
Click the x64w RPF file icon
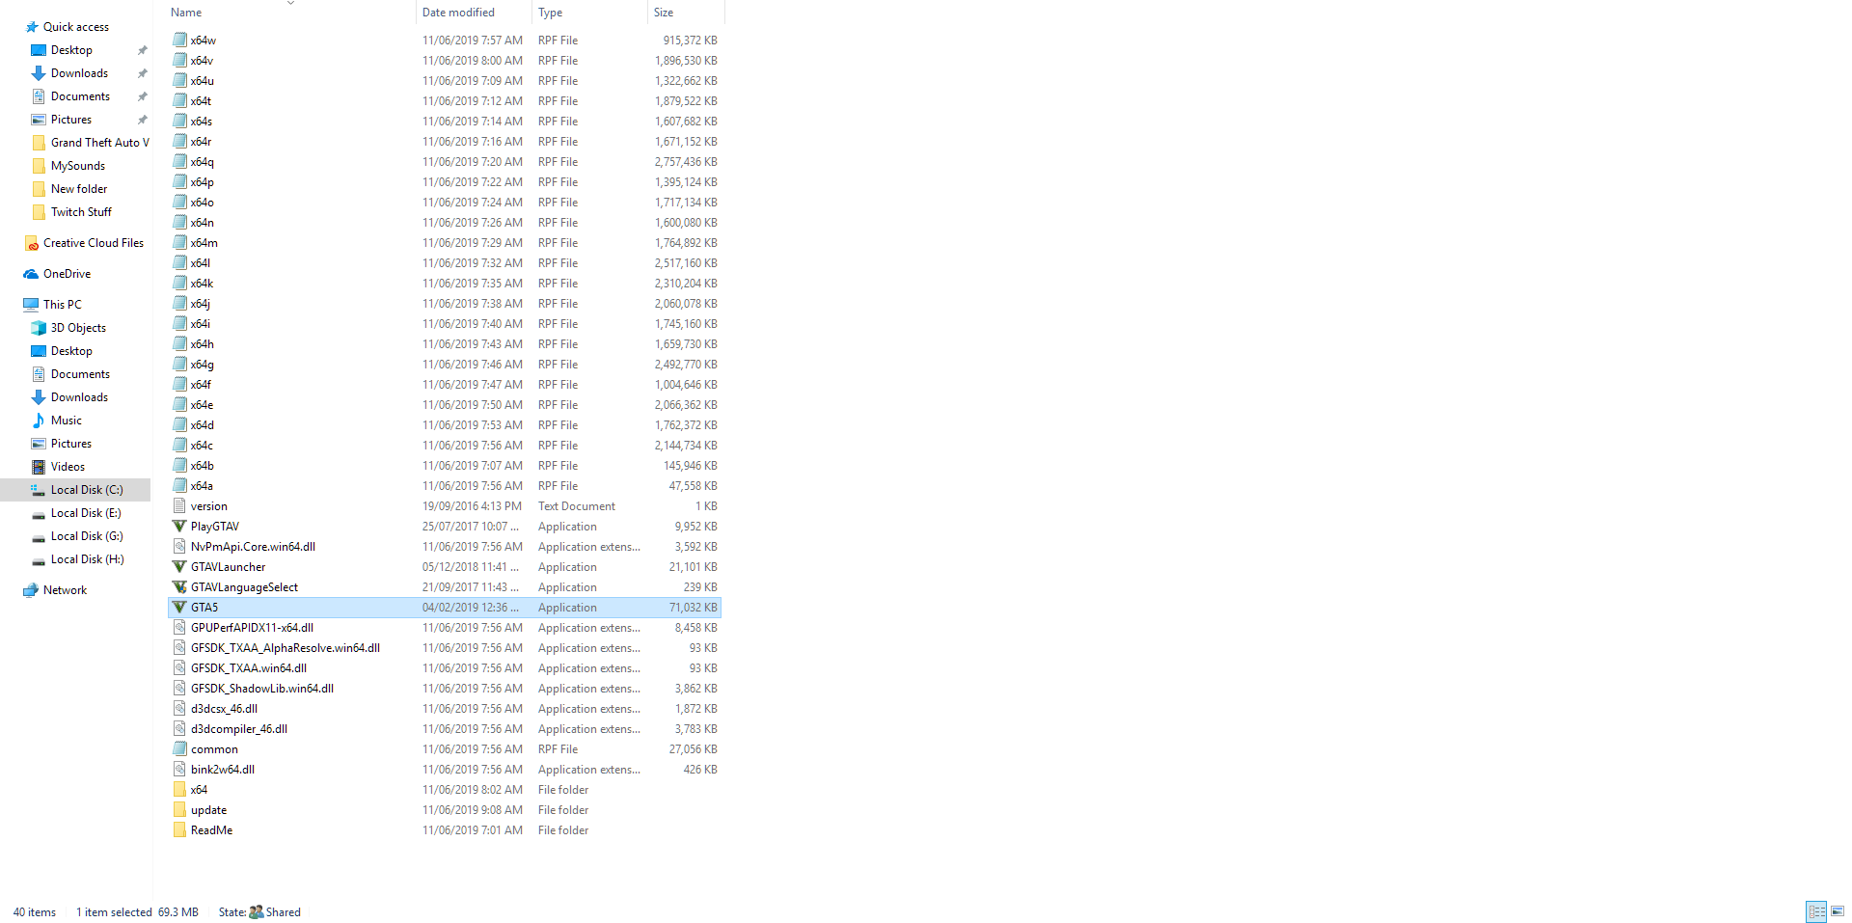(179, 41)
